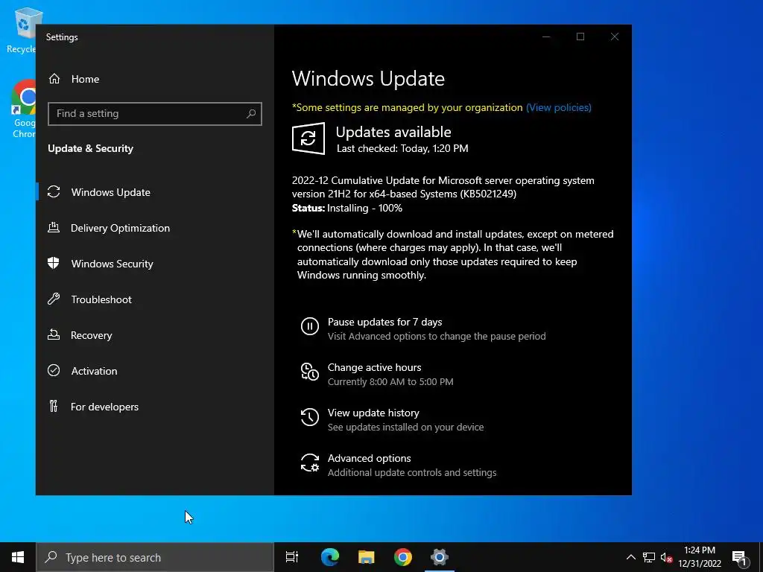Click the Status: Installing - 100% text

(x=347, y=209)
